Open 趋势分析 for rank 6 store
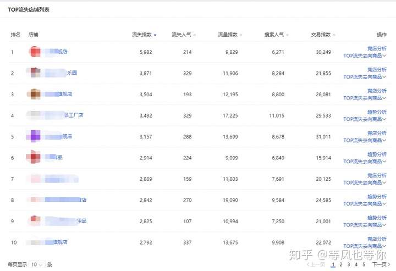Screen dimensions: 396x271 377,154
